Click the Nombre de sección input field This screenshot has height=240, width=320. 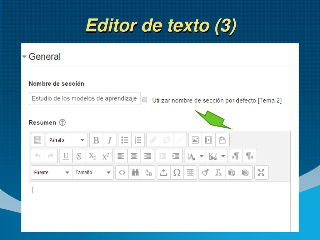pos(85,98)
